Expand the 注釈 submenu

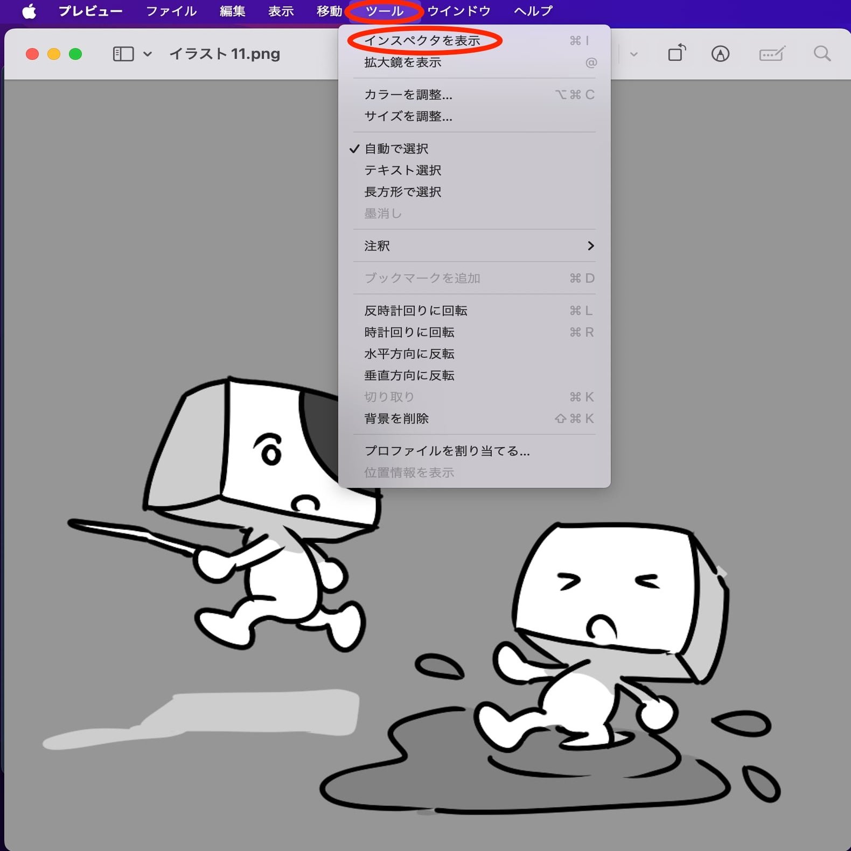click(x=475, y=246)
